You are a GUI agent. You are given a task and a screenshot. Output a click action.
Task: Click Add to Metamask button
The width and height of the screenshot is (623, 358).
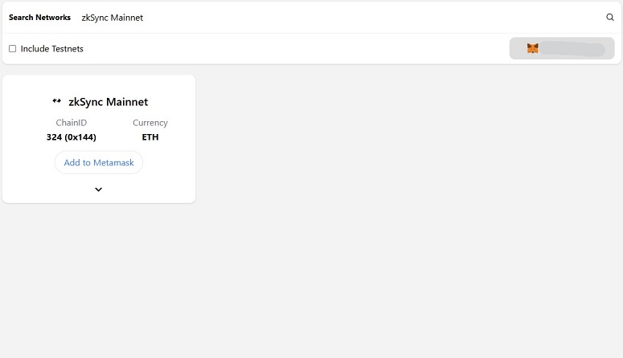[x=99, y=162]
